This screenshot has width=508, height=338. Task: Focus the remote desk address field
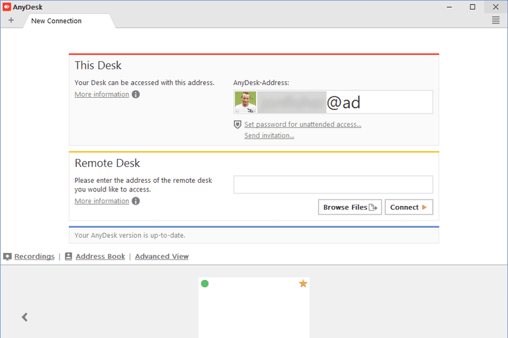pyautogui.click(x=333, y=184)
